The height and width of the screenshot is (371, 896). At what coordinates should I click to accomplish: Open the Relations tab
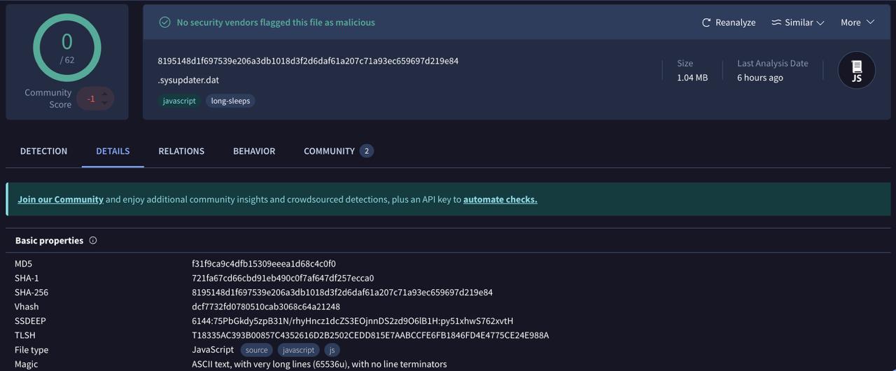pos(181,151)
